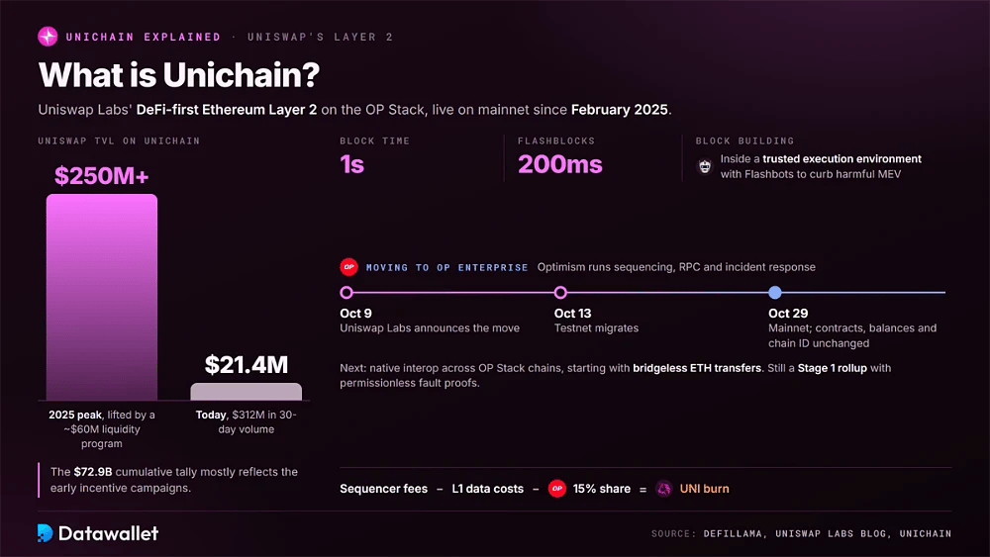
Task: Select the Oct 13 timeline marker
Action: point(560,293)
